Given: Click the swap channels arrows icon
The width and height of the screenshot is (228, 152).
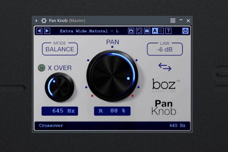Looking at the screenshot, I should click(x=165, y=67).
